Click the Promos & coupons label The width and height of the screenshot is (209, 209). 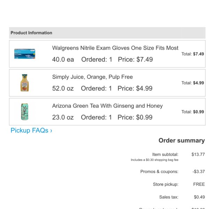[159, 171]
